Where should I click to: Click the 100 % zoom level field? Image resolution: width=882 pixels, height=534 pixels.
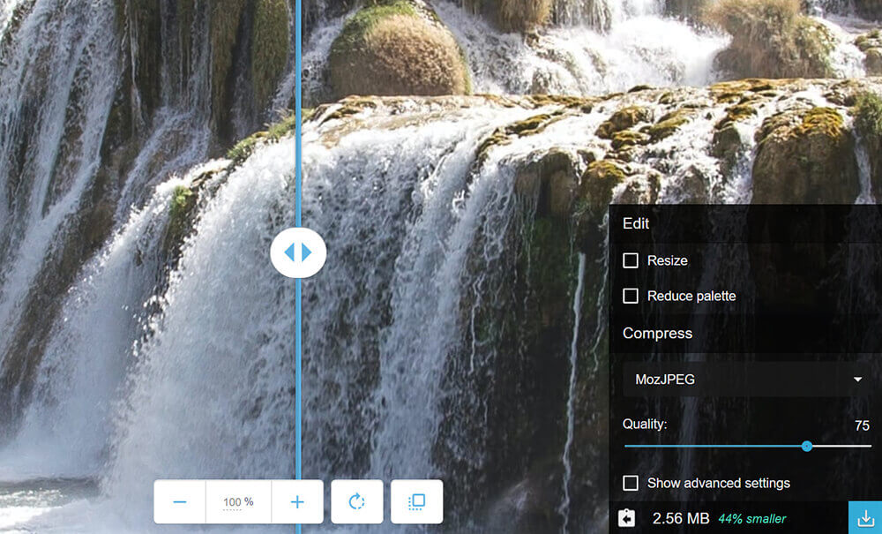tap(238, 502)
